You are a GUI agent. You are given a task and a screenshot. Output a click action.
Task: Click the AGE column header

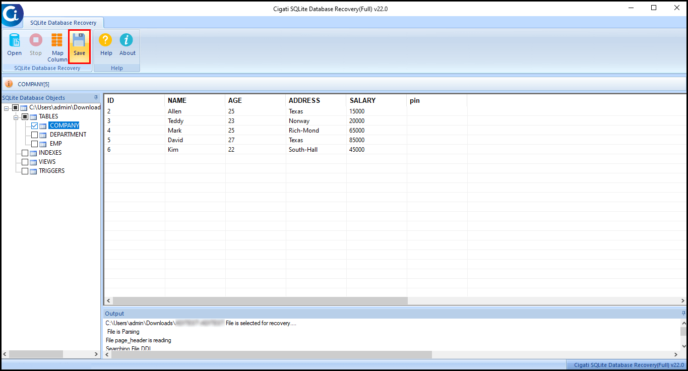(x=256, y=100)
